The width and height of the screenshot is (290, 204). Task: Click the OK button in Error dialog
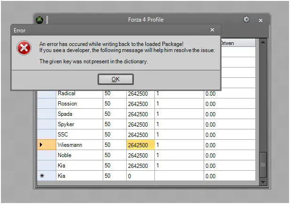115,79
